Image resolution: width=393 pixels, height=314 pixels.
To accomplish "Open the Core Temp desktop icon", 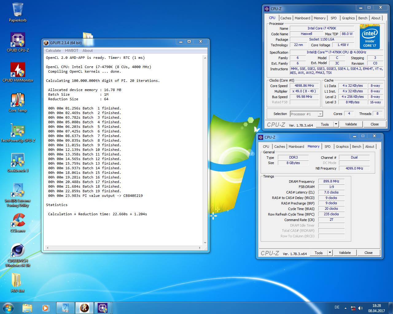I will 18,102.
